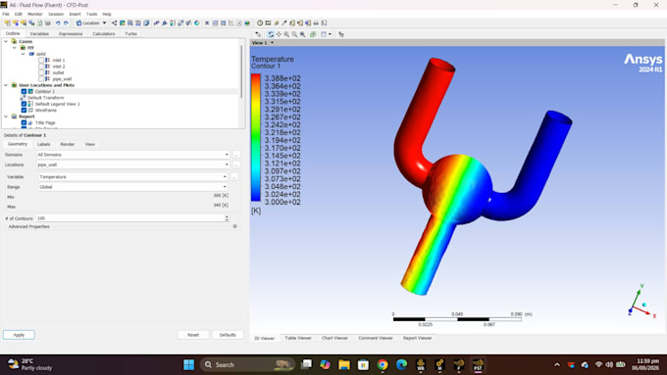The image size is (667, 375).
Task: Enable the outlet checkbox
Action: point(41,72)
